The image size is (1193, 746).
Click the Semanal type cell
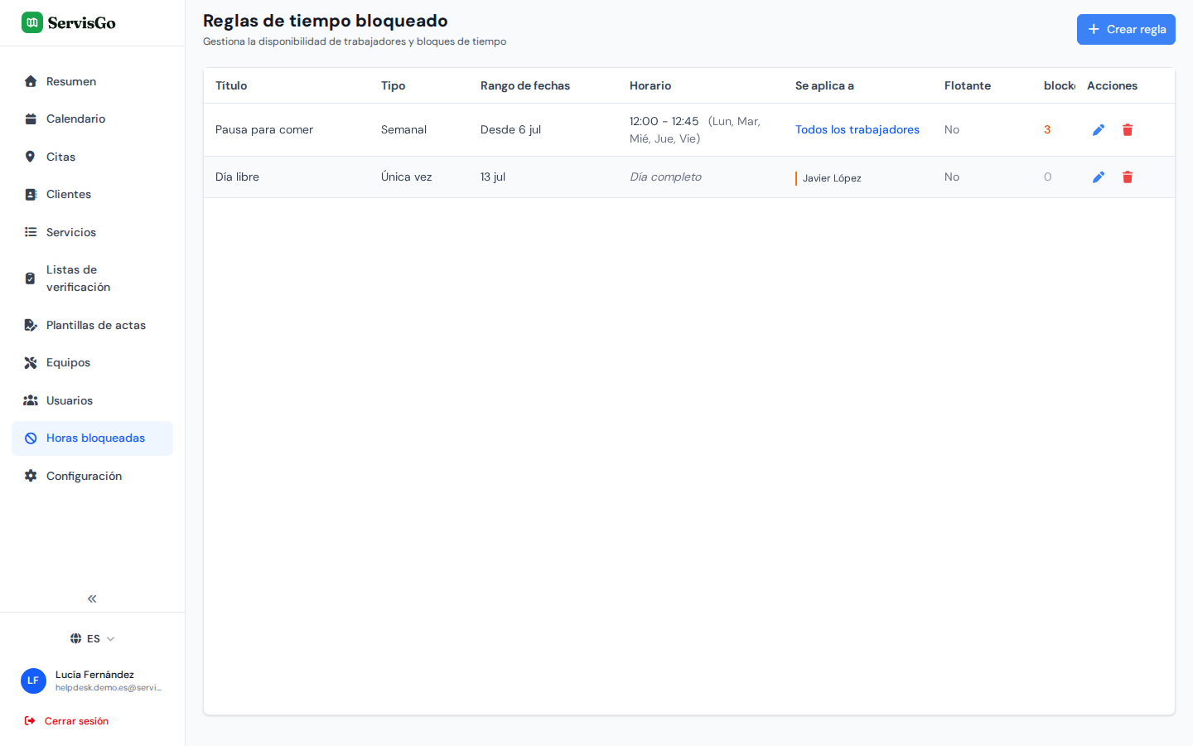(403, 129)
